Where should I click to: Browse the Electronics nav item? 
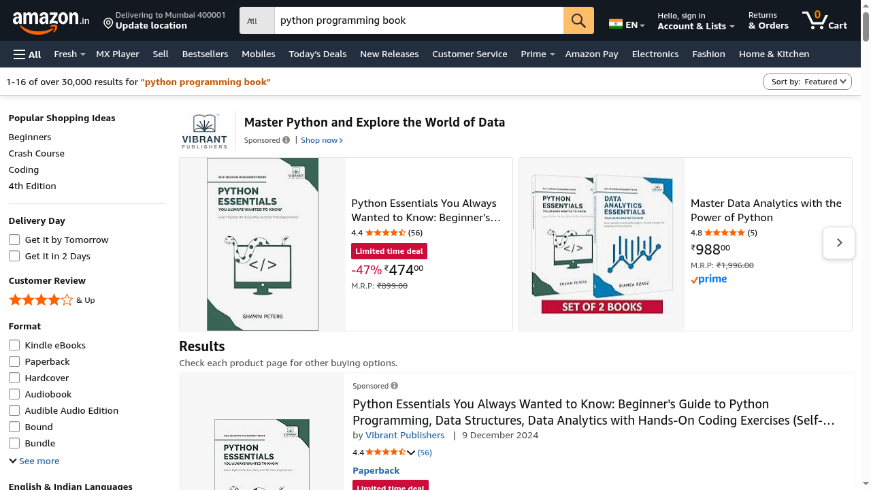[655, 54]
